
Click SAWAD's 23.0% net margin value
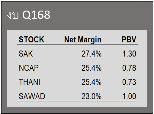(91, 96)
